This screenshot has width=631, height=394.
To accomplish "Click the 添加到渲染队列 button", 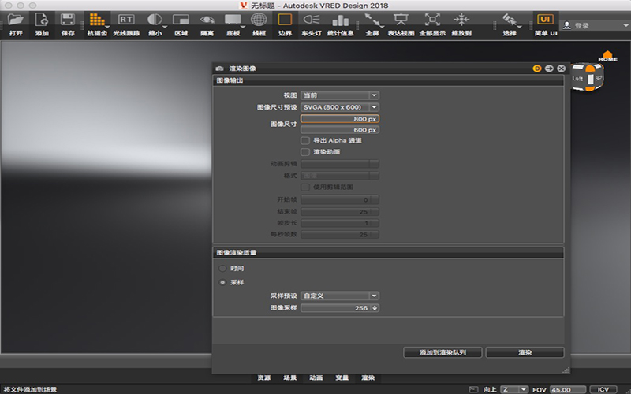I will click(x=442, y=352).
